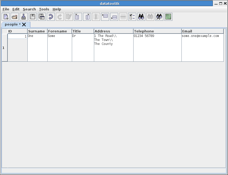Click the New database toolbar icon

6,17
